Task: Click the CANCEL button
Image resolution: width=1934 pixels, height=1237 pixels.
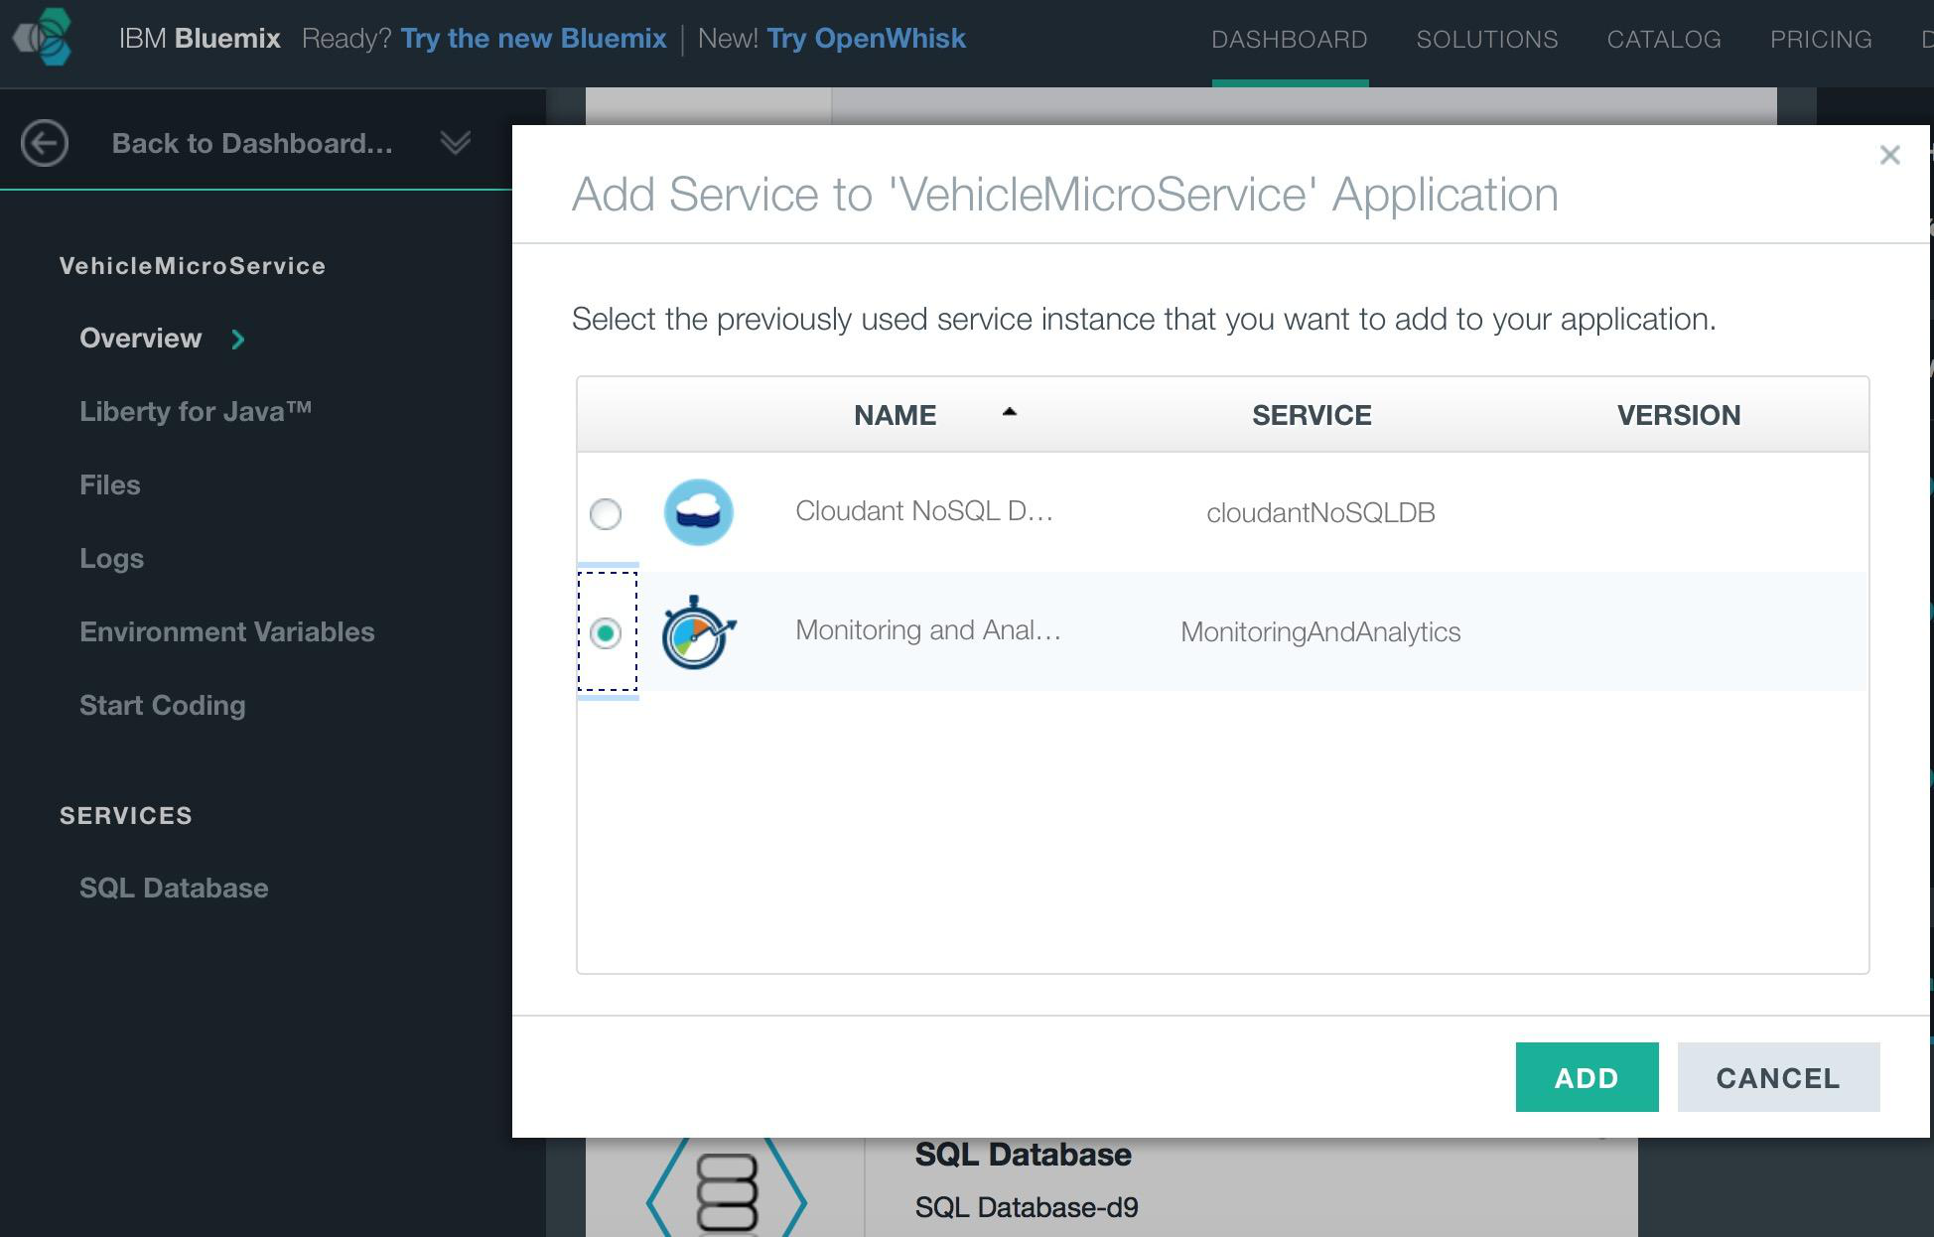Action: click(1778, 1077)
